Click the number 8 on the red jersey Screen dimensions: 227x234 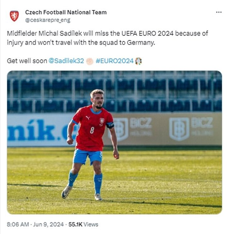tap(92, 130)
